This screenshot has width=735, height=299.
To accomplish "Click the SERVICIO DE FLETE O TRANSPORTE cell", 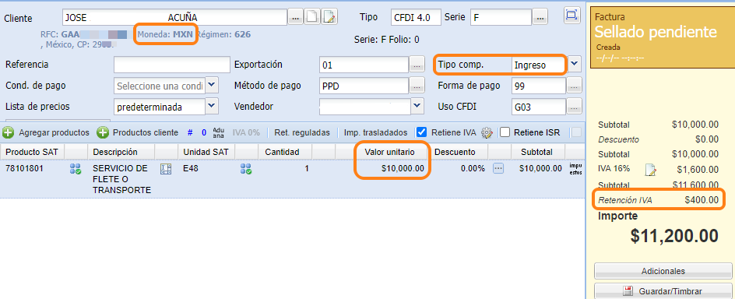I will tap(121, 179).
